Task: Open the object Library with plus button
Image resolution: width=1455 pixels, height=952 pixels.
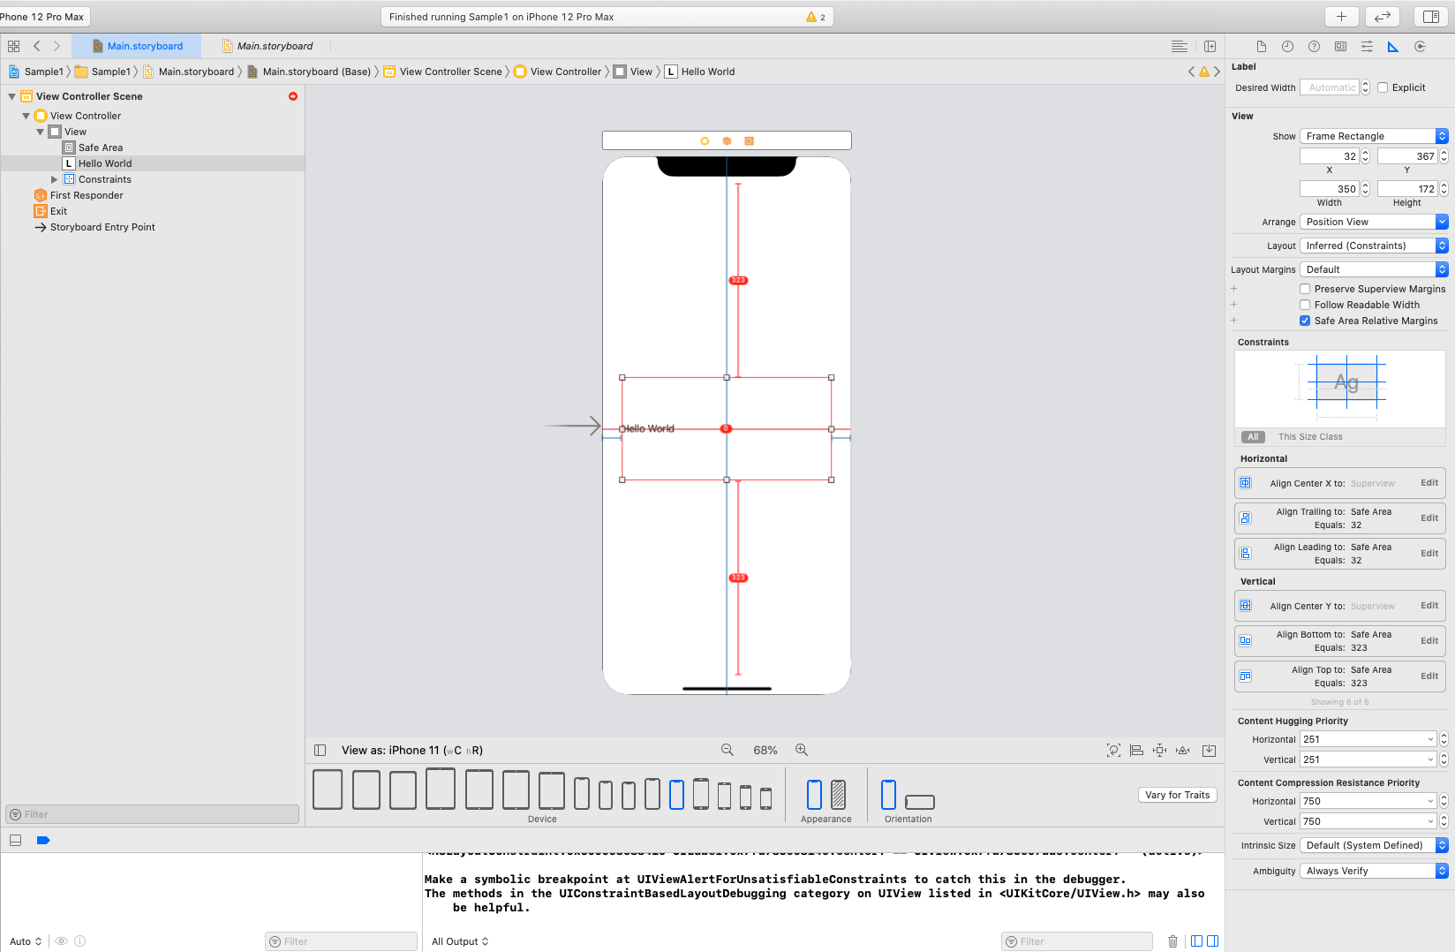Action: pyautogui.click(x=1341, y=17)
